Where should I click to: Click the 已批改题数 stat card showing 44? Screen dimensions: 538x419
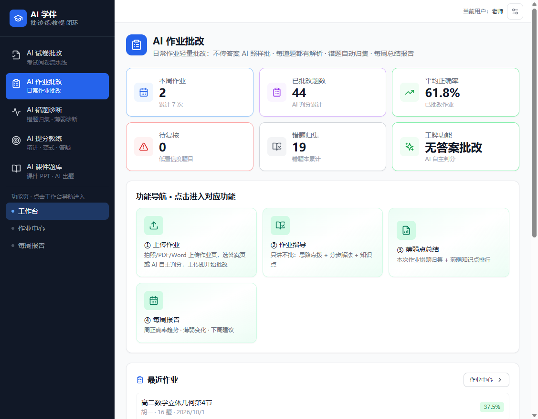pyautogui.click(x=323, y=92)
